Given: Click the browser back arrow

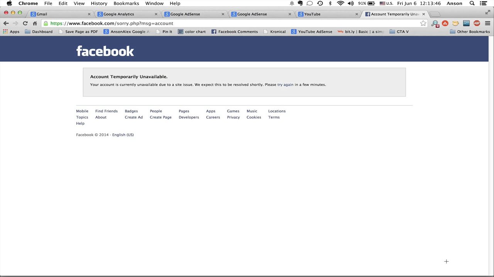Looking at the screenshot, I should 6,23.
